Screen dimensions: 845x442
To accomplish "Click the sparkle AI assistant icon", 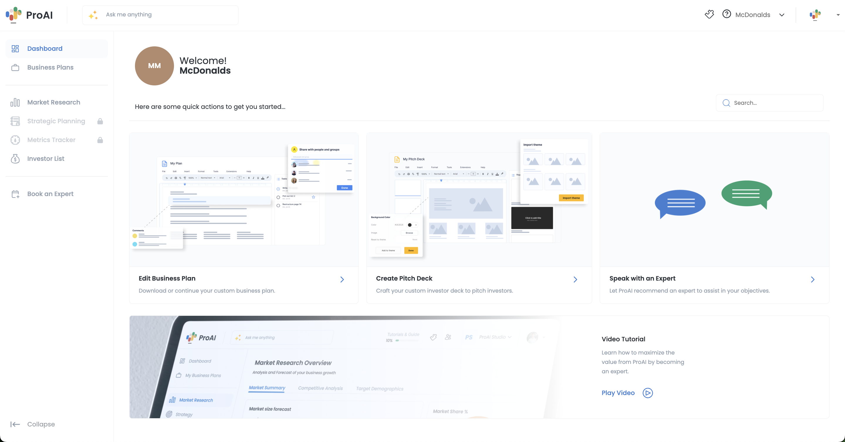I will (x=93, y=15).
